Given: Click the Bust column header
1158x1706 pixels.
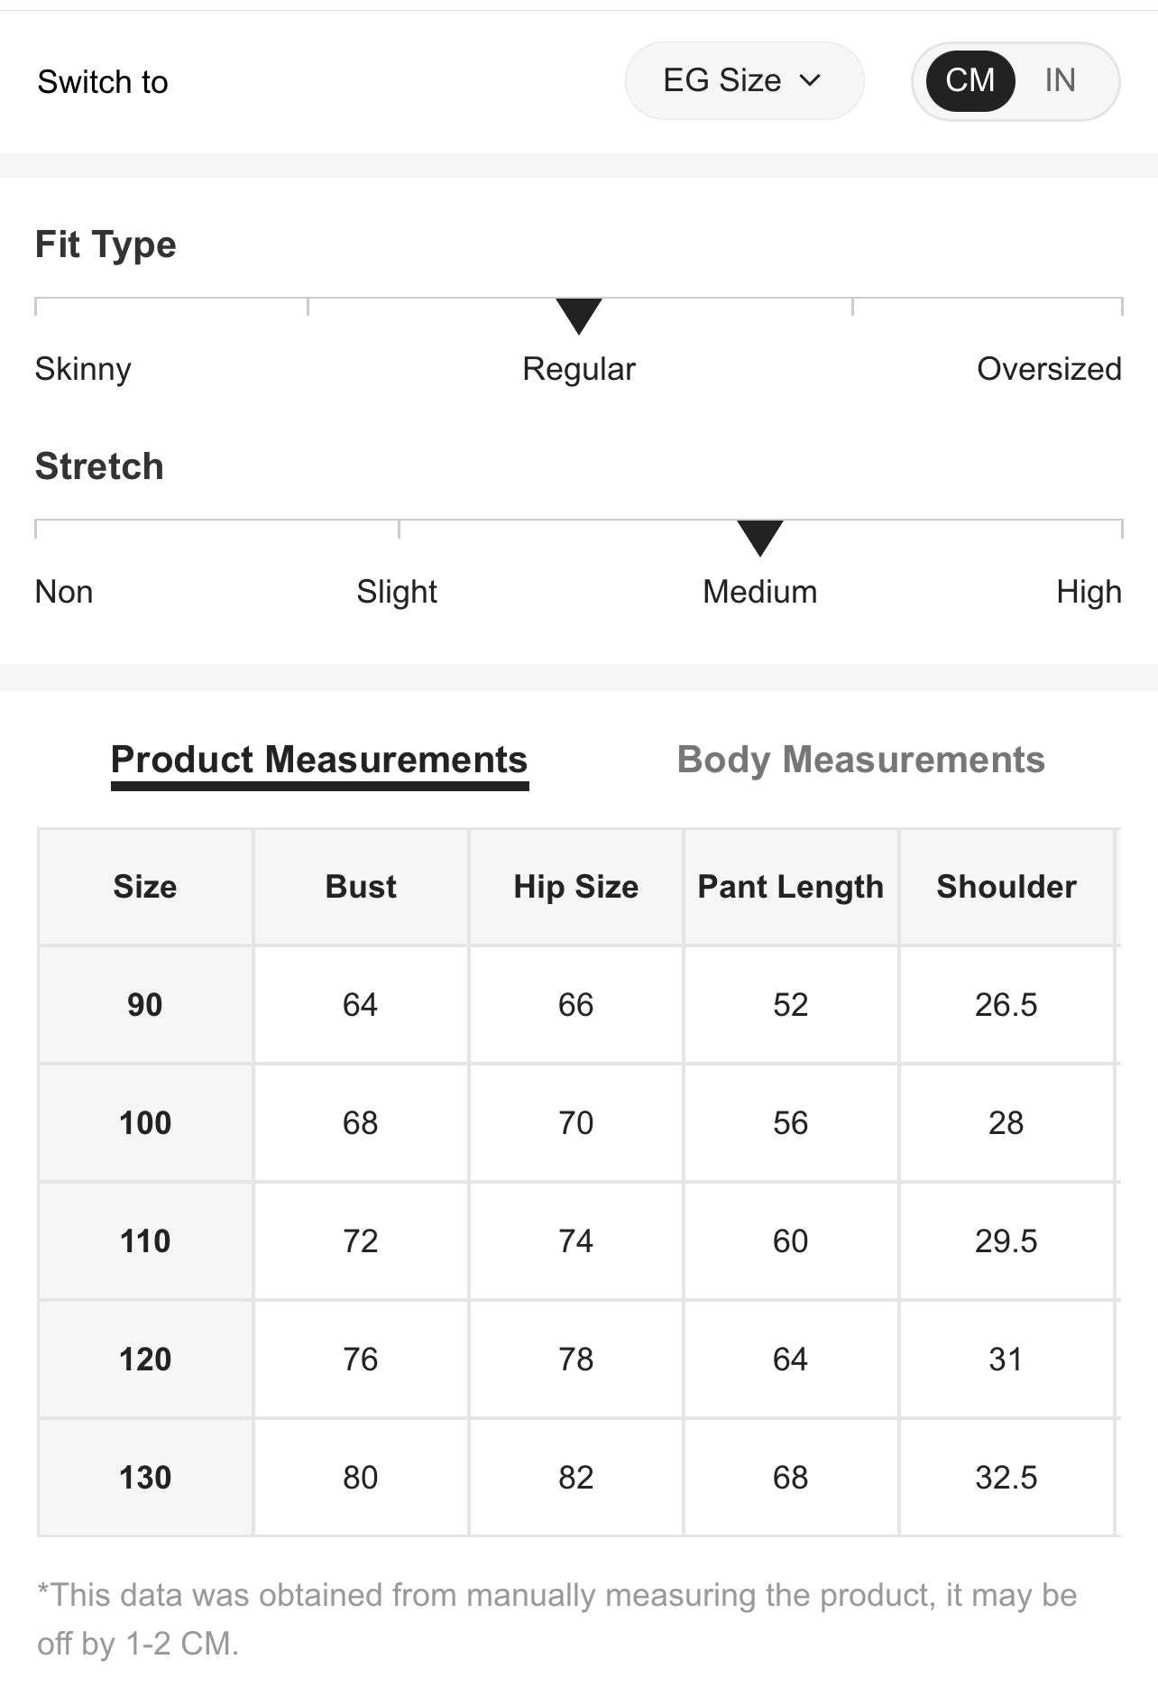Looking at the screenshot, I should coord(361,887).
